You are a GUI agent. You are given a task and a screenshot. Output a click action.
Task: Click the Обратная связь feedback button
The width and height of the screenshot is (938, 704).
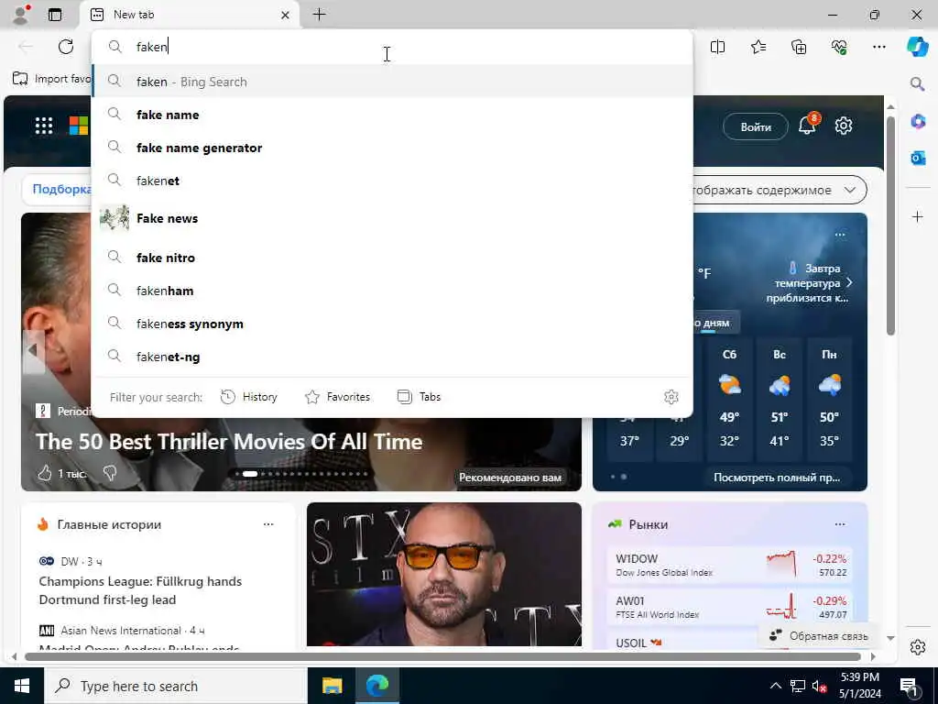(x=818, y=636)
